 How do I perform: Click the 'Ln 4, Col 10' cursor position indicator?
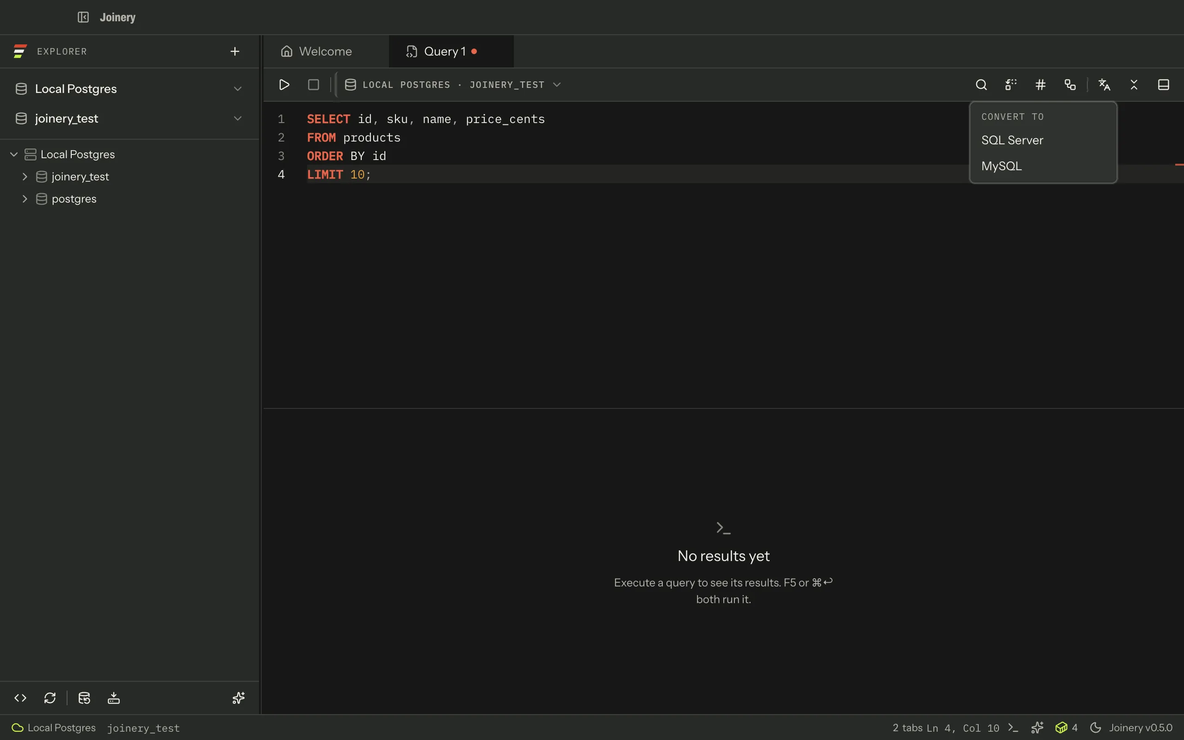point(963,728)
